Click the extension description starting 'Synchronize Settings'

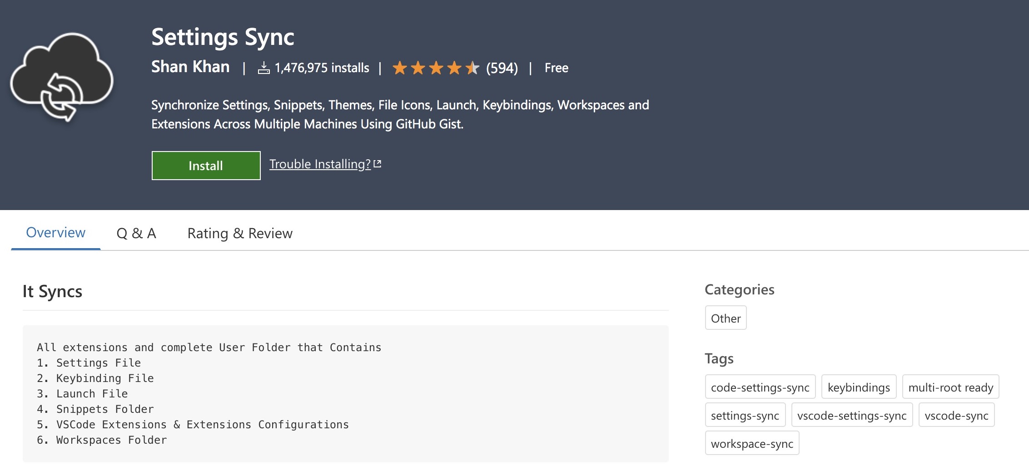pyautogui.click(x=400, y=114)
